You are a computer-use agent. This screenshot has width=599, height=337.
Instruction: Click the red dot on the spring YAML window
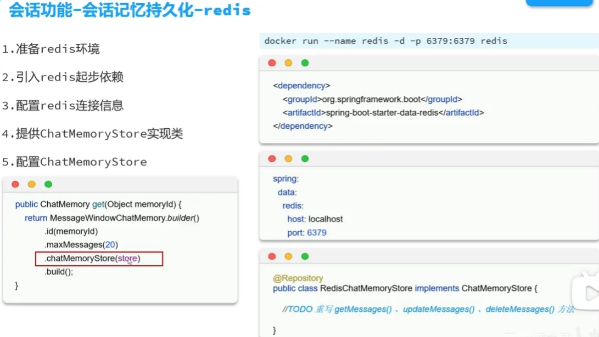272,159
